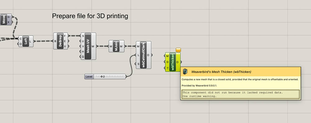
Task: Click the D input of wbThicken
Action: click(x=167, y=62)
